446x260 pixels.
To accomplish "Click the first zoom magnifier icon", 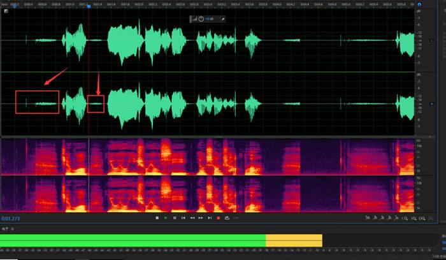I will 405,219.
